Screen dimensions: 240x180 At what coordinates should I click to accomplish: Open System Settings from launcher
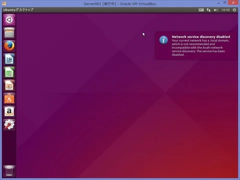(9, 124)
